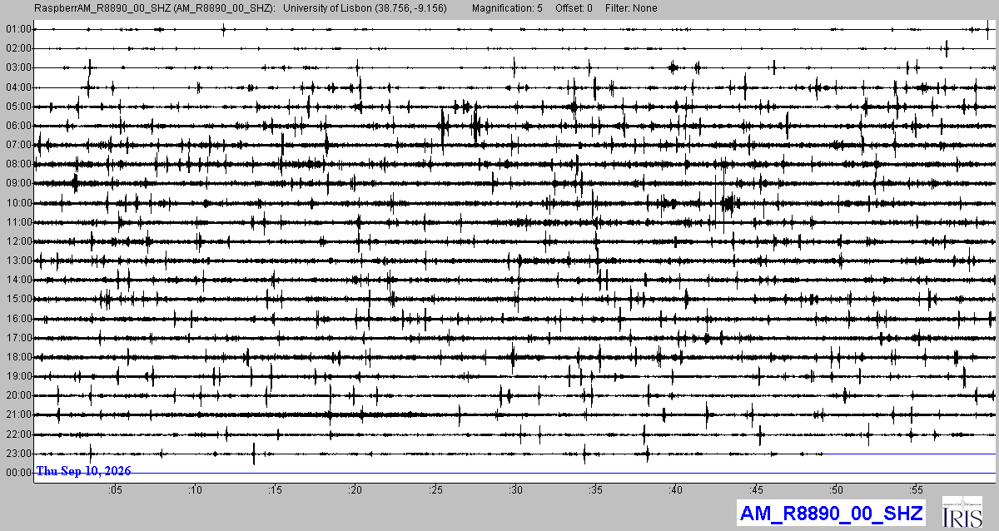
Task: Select the 06:00 hour trace label
Action: point(17,126)
